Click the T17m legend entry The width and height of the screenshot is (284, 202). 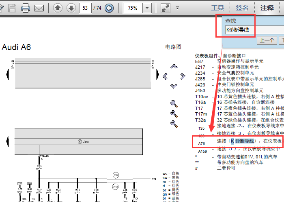[239, 114]
